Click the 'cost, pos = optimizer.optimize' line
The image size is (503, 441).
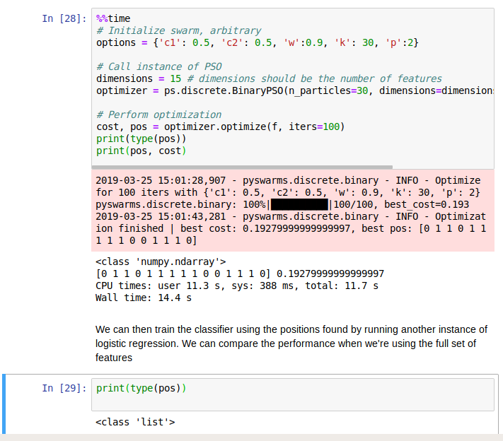pyautogui.click(x=221, y=127)
